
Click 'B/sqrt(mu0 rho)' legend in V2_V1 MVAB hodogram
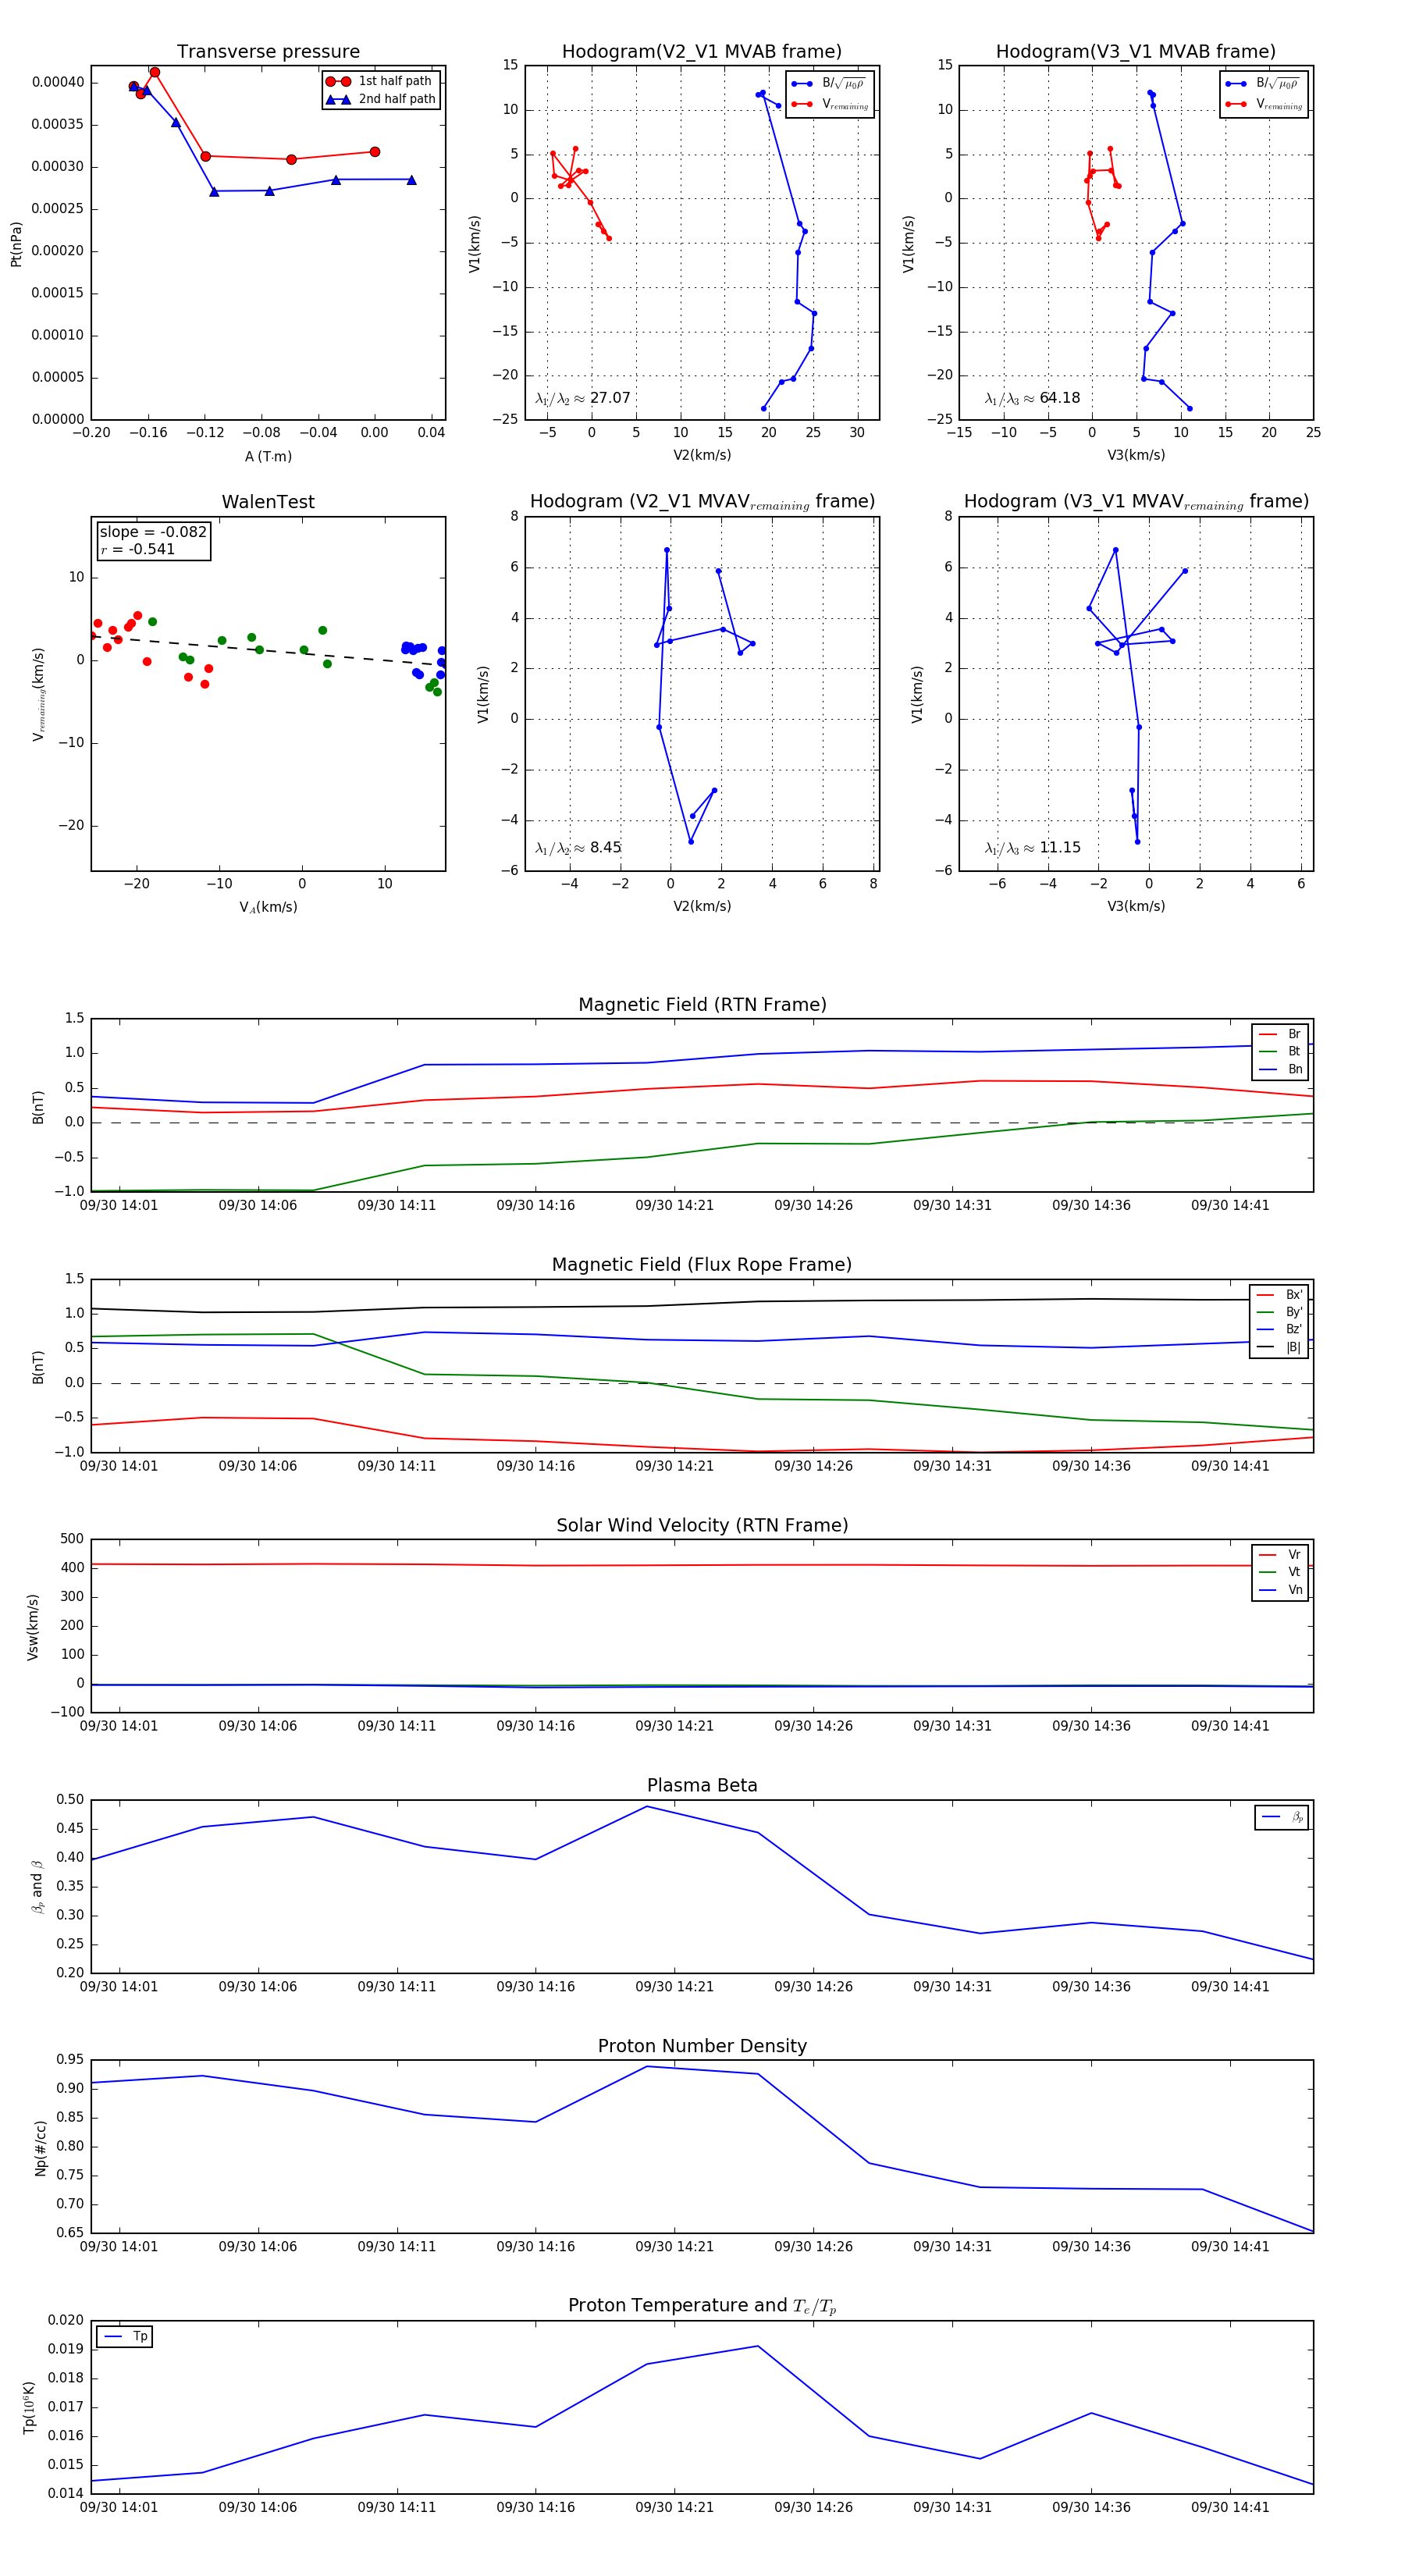coord(829,84)
